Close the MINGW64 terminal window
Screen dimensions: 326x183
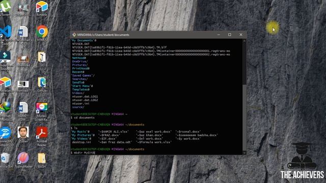(x=241, y=35)
